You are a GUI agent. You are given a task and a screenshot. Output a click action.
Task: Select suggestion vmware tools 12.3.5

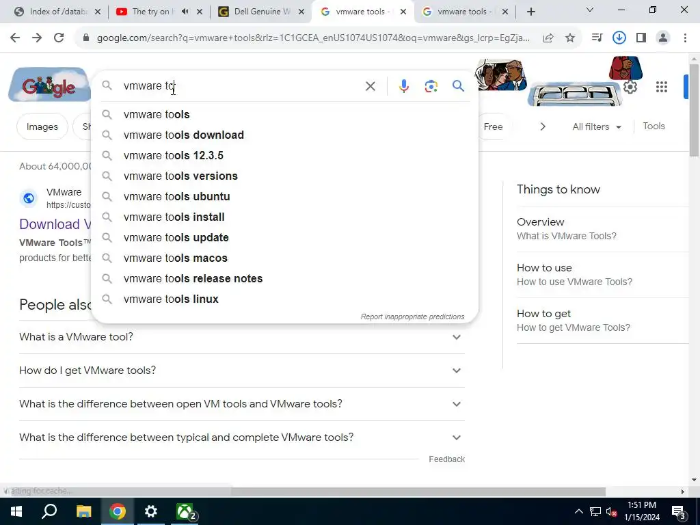pos(284,155)
